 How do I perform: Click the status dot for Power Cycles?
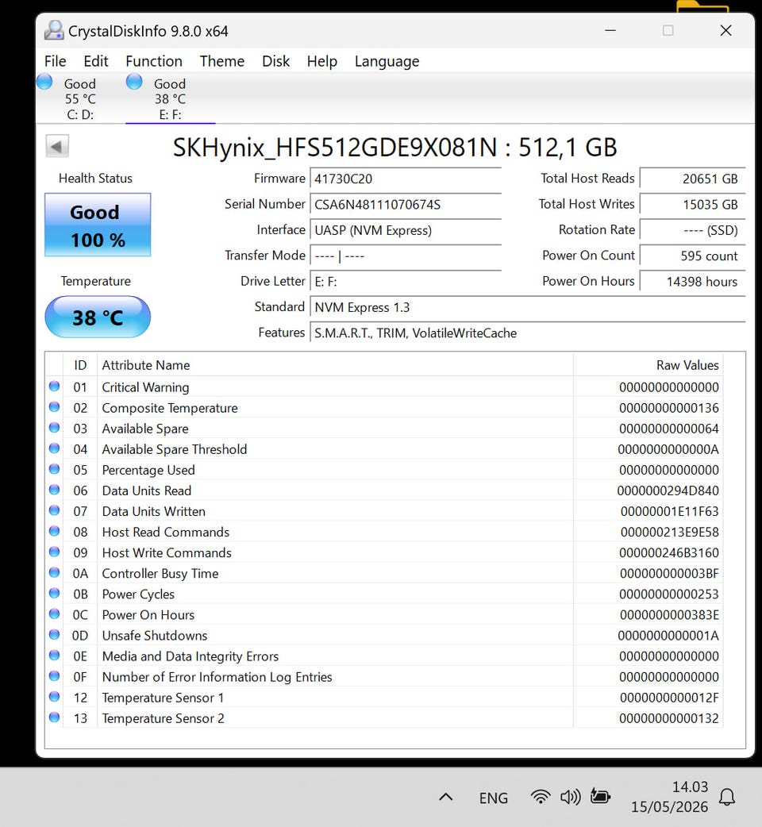(x=54, y=593)
